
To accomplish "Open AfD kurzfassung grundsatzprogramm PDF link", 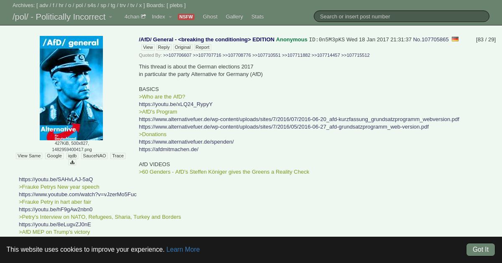I will tap(299, 119).
